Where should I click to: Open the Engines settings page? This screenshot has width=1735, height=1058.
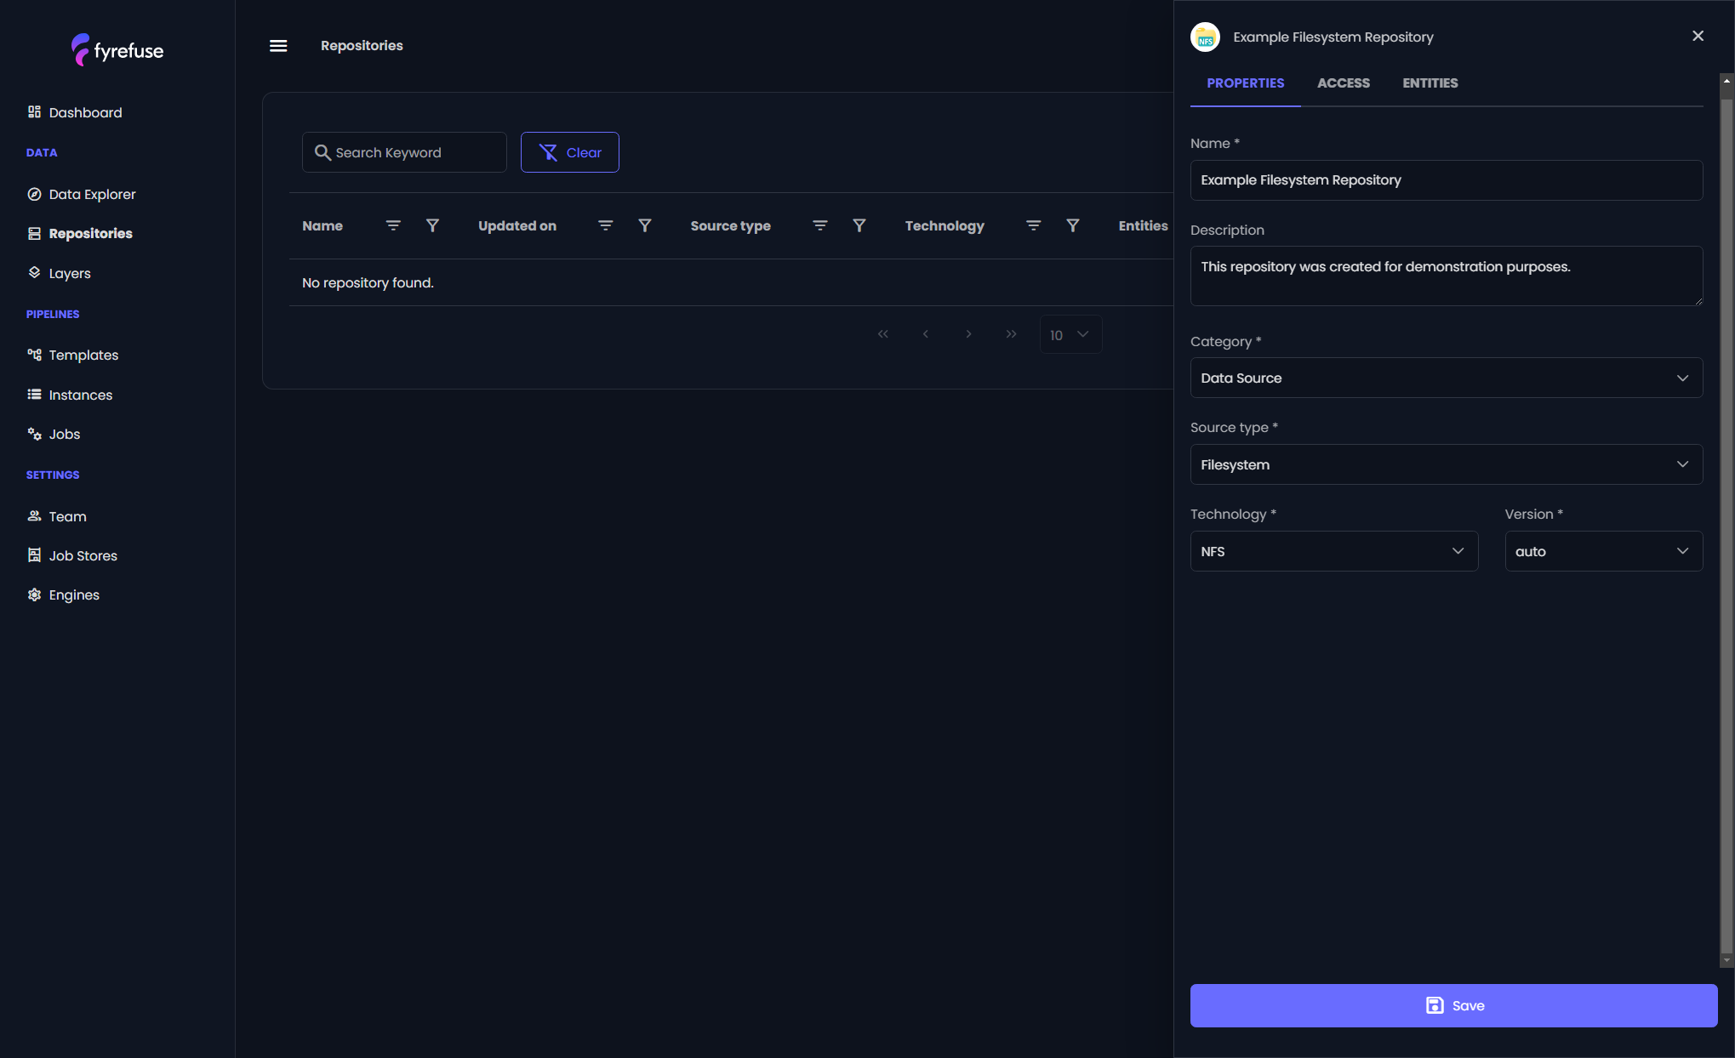click(x=74, y=594)
